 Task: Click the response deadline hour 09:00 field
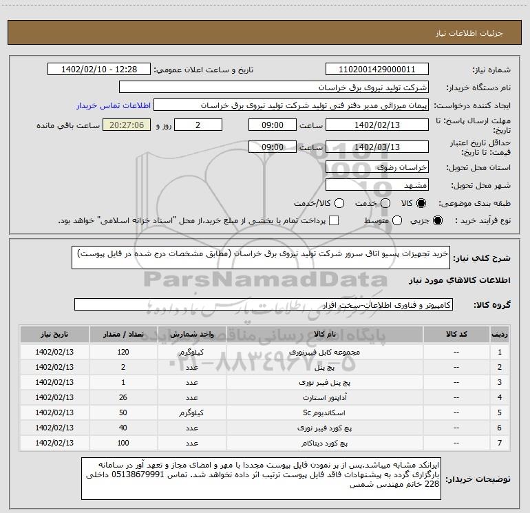pos(273,125)
